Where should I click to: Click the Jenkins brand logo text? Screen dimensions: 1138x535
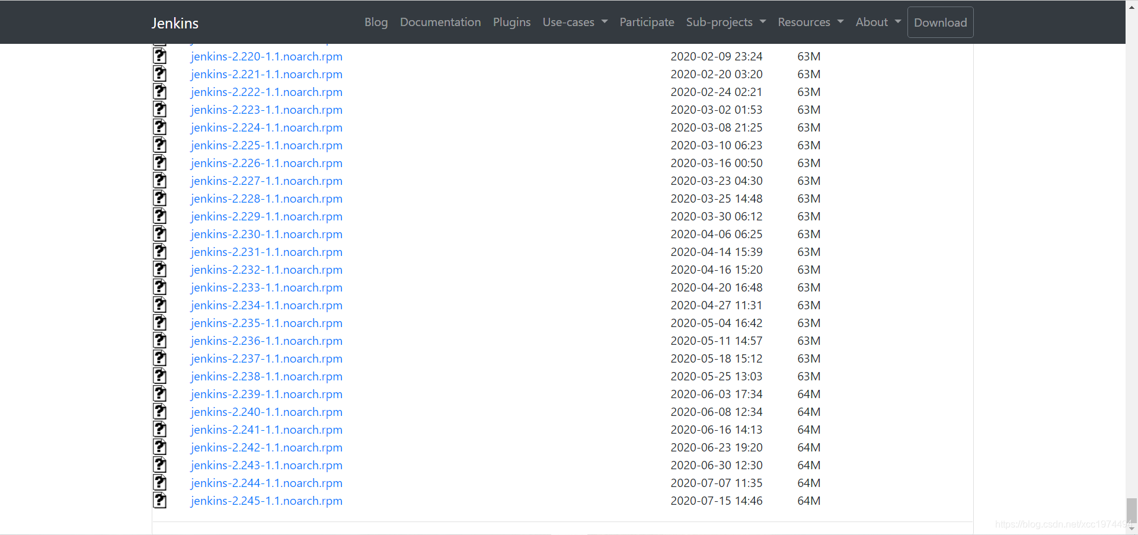coord(175,23)
